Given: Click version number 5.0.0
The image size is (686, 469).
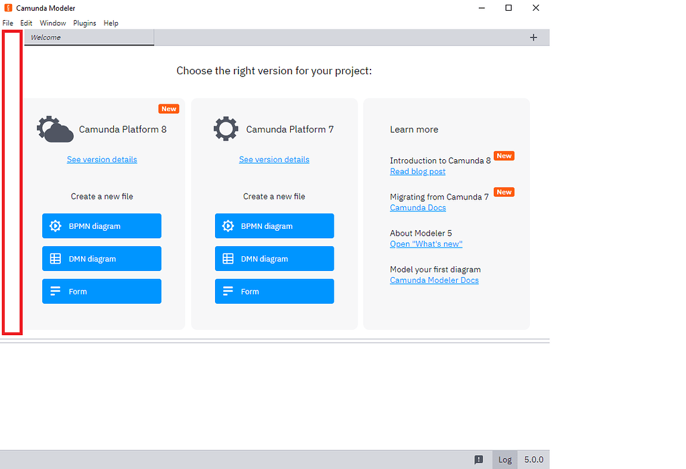Looking at the screenshot, I should [534, 460].
